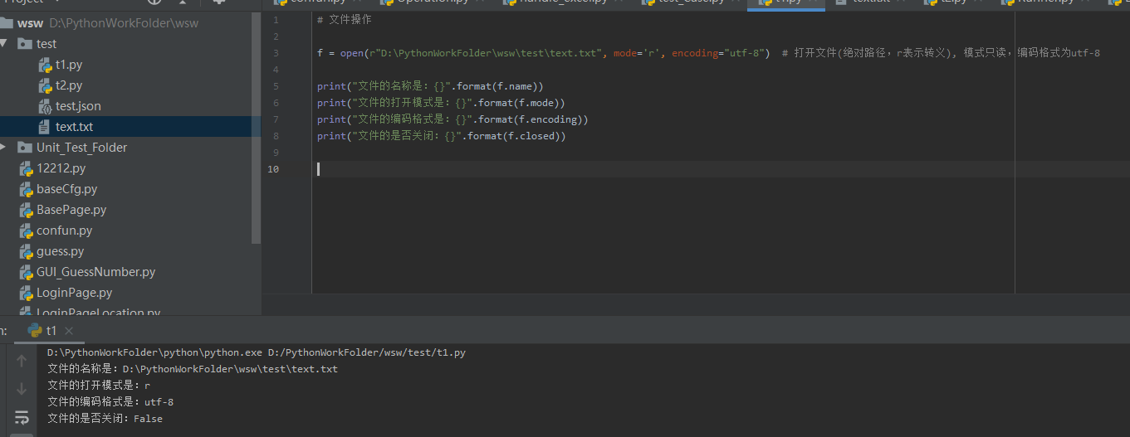Collapse the test folder arrow
1130x437 pixels.
[x=5, y=43]
